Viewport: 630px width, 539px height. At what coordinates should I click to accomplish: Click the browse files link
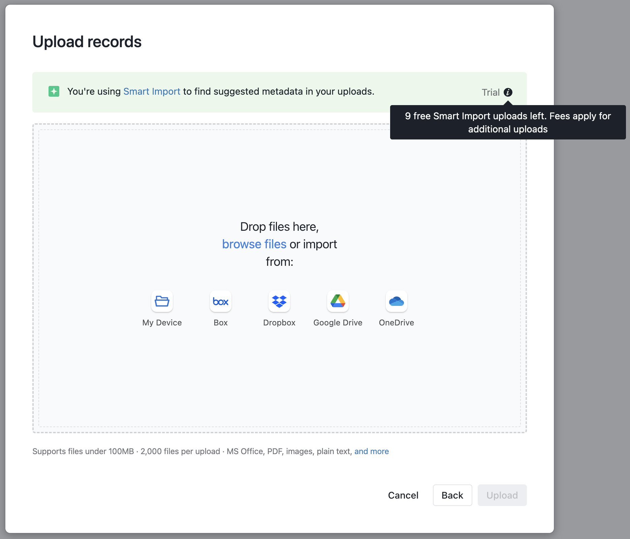(x=254, y=244)
